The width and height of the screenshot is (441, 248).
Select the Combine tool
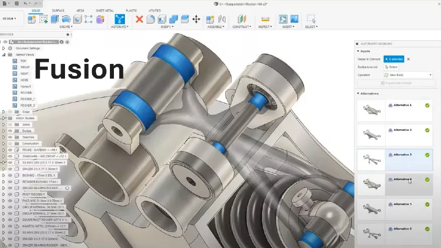pyautogui.click(x=173, y=19)
